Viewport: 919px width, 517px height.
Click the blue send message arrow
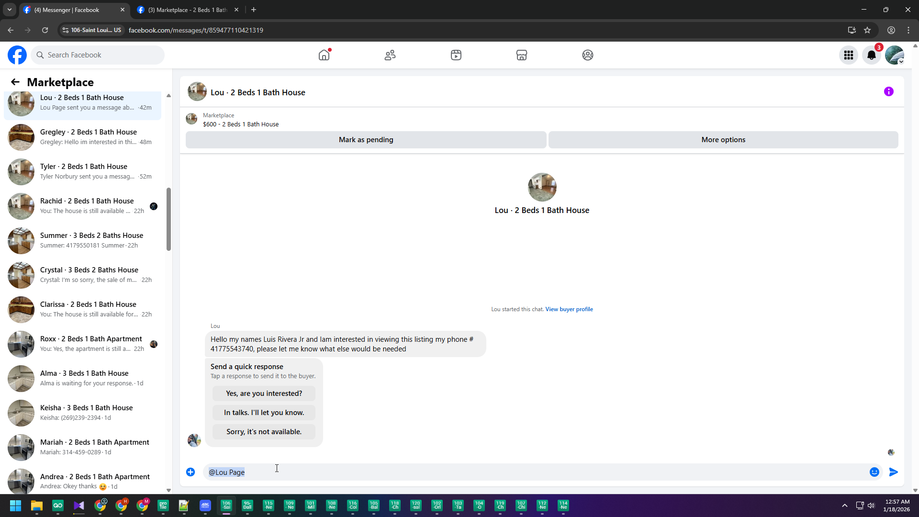(894, 472)
